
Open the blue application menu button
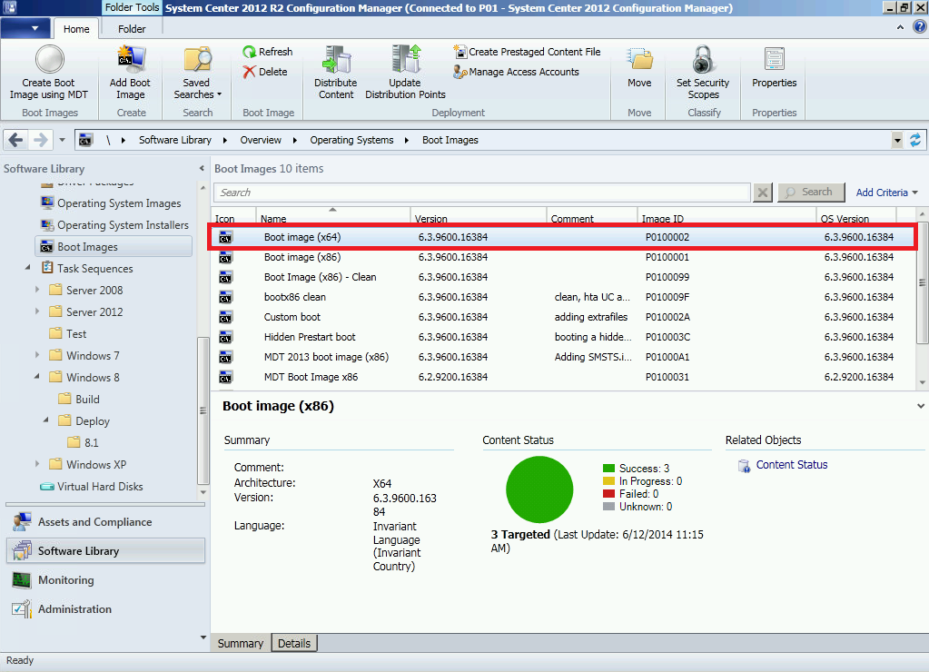(25, 28)
